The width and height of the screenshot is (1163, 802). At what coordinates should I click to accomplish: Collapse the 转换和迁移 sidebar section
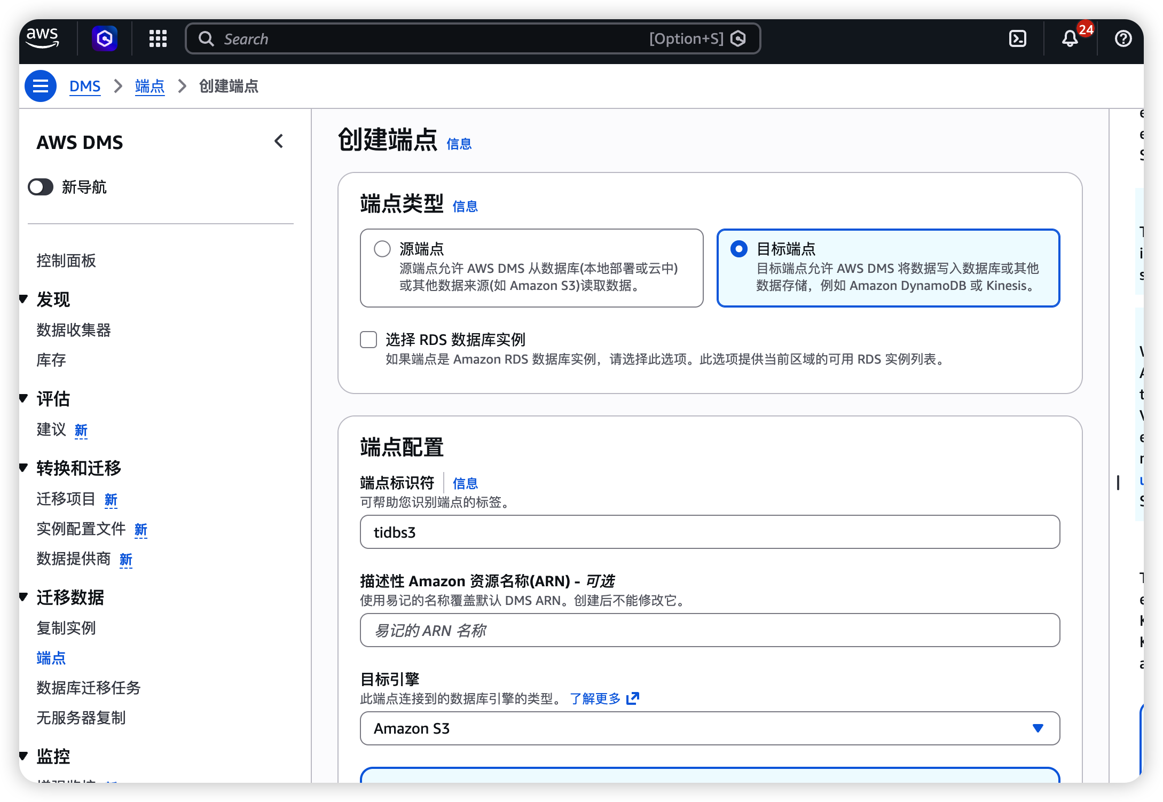point(23,468)
